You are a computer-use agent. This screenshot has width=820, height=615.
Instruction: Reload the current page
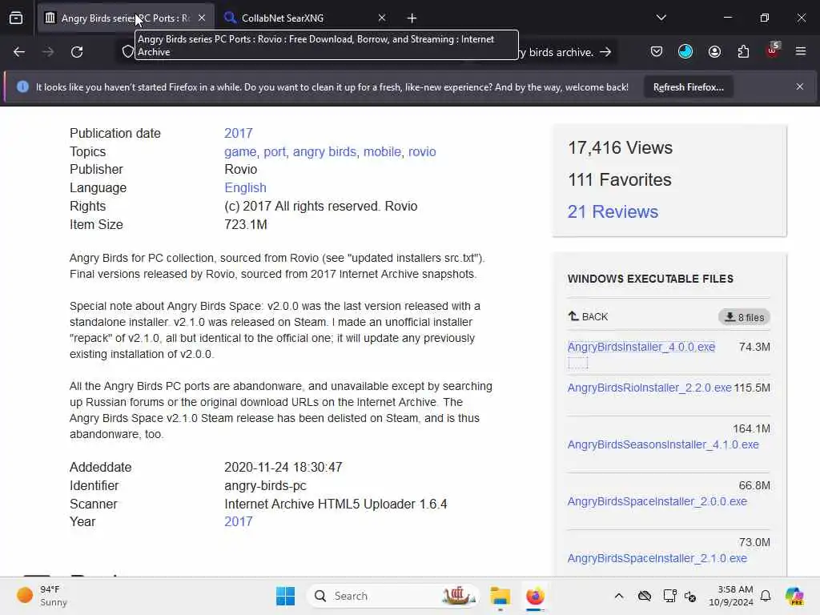[77, 52]
